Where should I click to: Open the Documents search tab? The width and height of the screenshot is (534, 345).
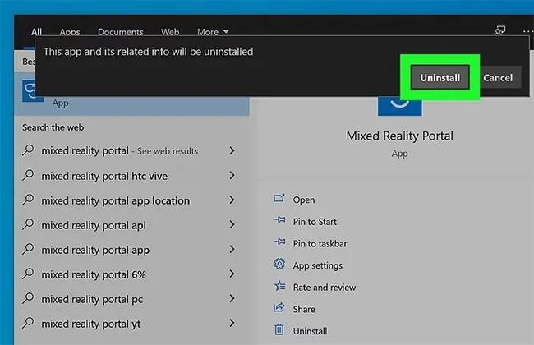tap(121, 32)
